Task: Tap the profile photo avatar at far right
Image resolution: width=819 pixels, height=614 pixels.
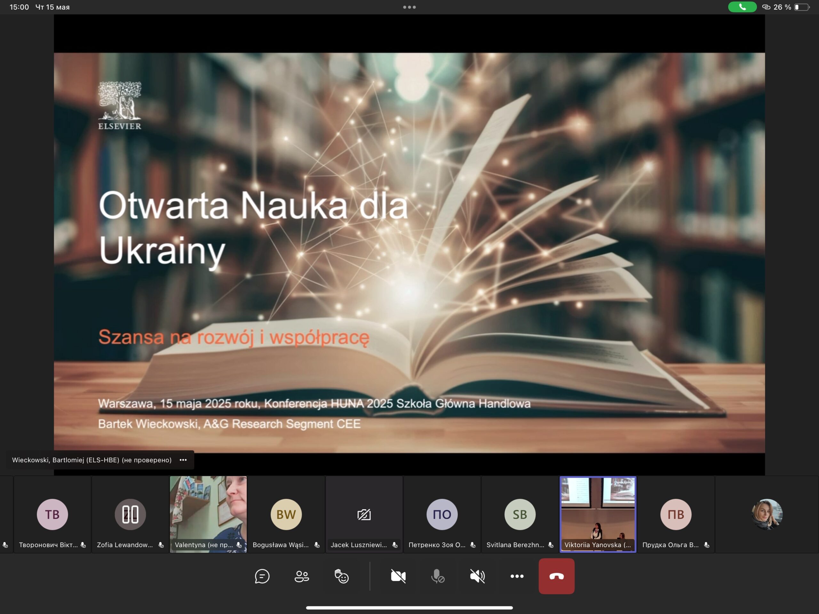Action: pos(767,514)
